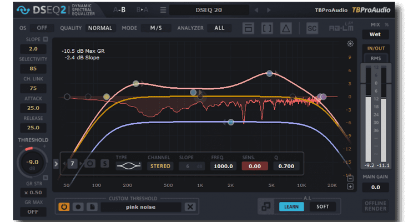
Task: Click the delta triangle monitor icon
Action: pos(285,28)
